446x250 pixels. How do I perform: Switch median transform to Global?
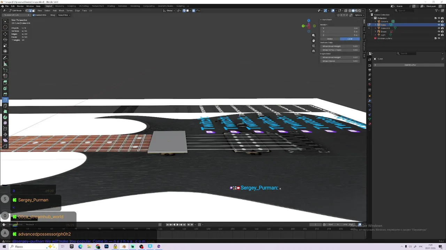click(x=330, y=39)
